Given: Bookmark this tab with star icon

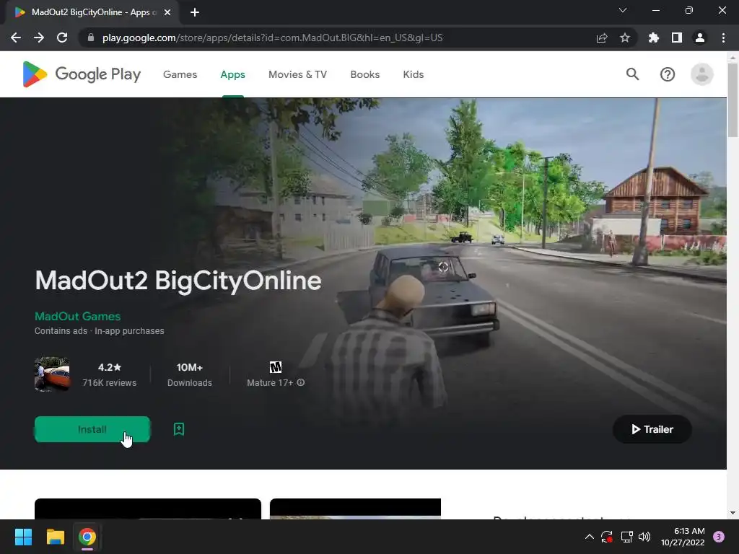Looking at the screenshot, I should tap(625, 38).
